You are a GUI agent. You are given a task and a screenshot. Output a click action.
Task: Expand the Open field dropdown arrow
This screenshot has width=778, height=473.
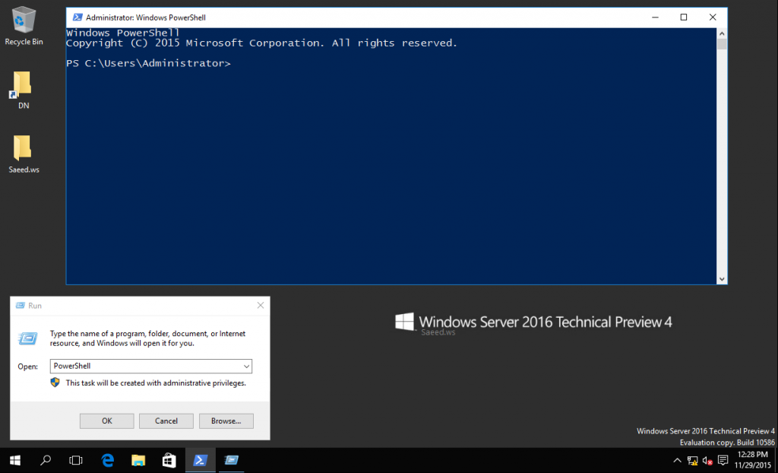click(x=246, y=367)
